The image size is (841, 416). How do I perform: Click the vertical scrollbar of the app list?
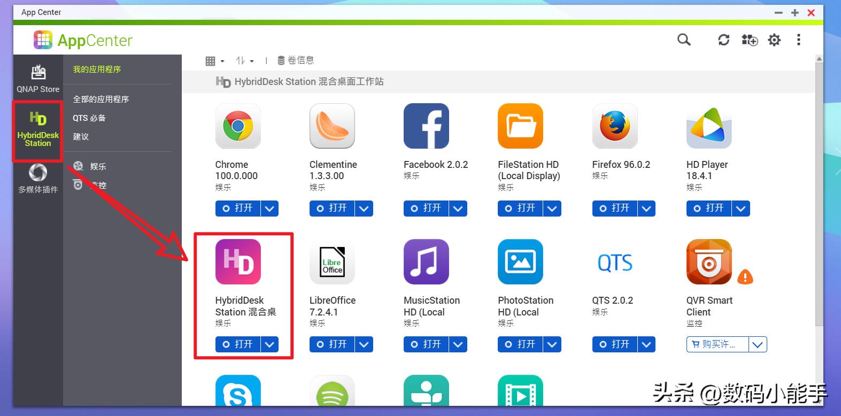tap(819, 192)
